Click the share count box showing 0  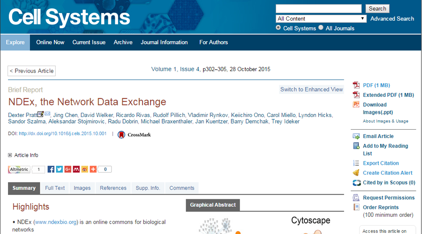click(x=105, y=169)
